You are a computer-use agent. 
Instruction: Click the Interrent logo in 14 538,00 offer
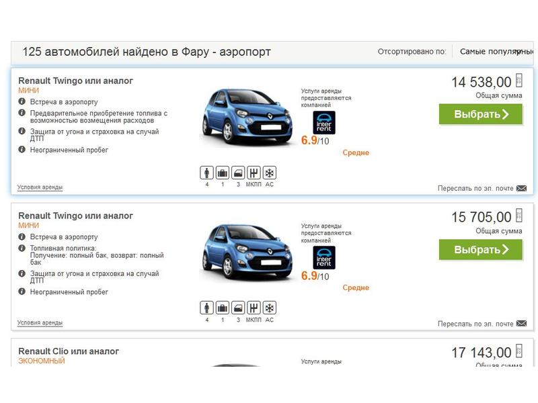tap(324, 122)
